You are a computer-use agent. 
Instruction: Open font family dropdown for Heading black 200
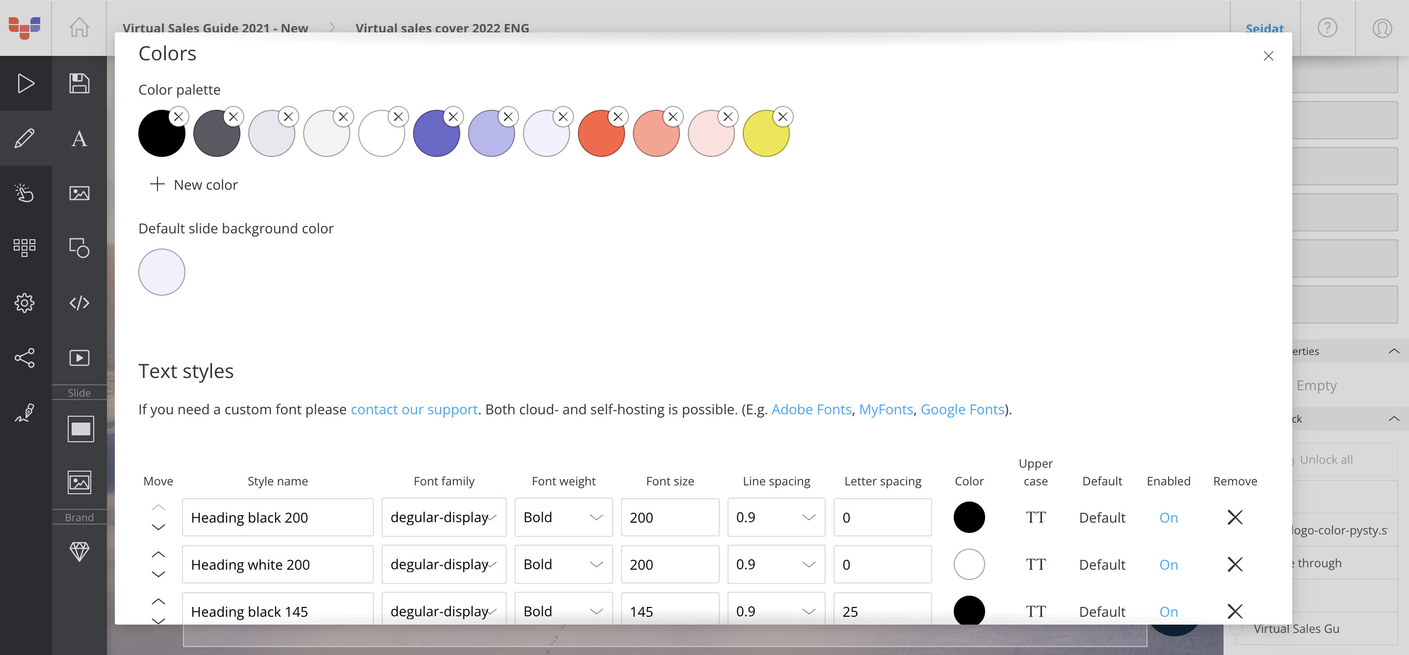click(x=444, y=517)
